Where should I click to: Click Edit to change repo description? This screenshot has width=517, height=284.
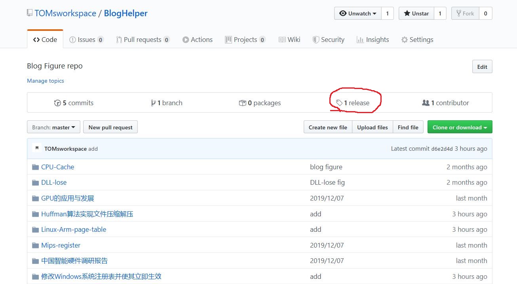[482, 66]
